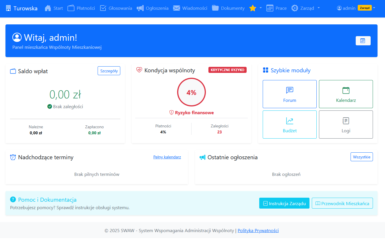The height and width of the screenshot is (241, 385).
Task: Click the Turowska building logo icon
Action: click(8, 8)
